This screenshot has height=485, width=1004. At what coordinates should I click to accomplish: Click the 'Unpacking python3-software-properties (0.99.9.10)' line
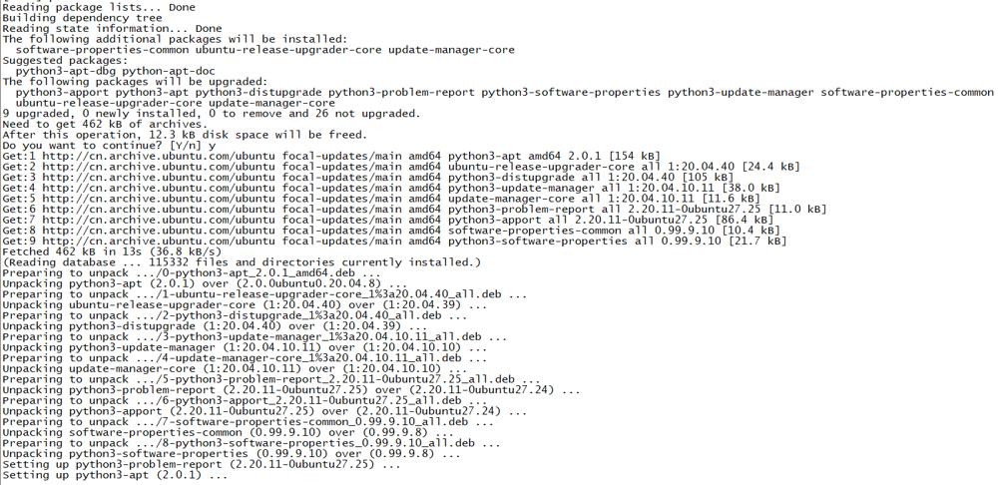(232, 454)
